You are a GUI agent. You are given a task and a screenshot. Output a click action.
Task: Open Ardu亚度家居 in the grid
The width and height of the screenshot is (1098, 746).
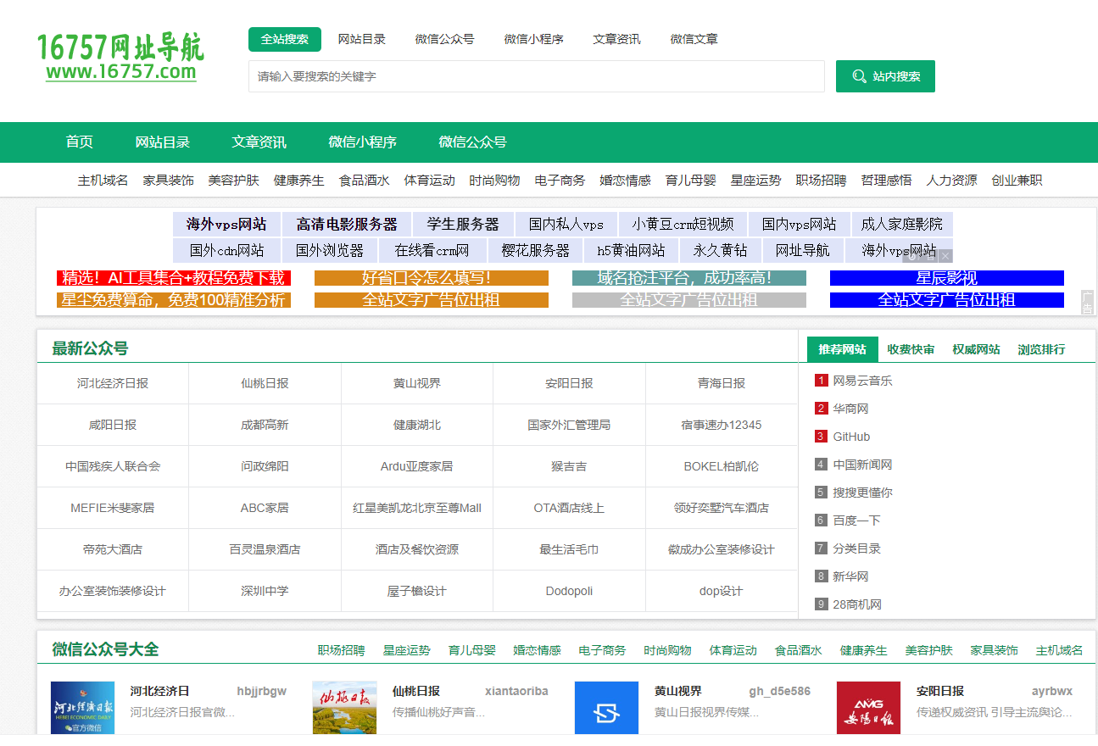(416, 466)
